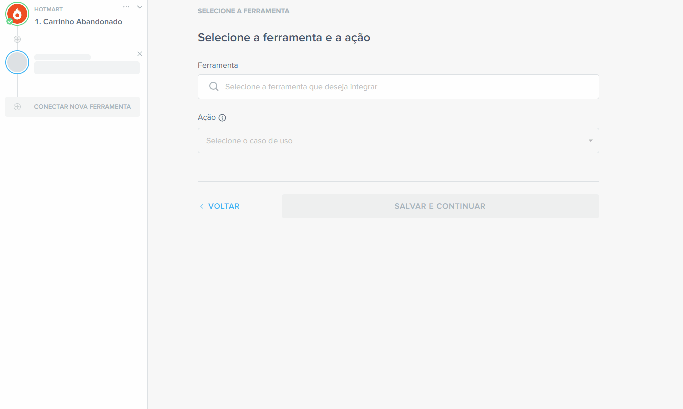This screenshot has height=409, width=683.
Task: Click the 'Selecione a ferramenta e a ação' heading
Action: pos(284,37)
